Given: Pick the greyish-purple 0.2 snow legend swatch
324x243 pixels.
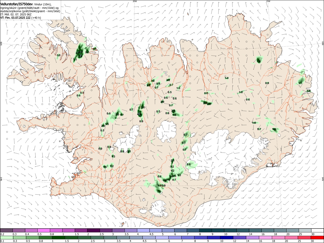Looking at the screenshot, I should (x=7, y=230).
